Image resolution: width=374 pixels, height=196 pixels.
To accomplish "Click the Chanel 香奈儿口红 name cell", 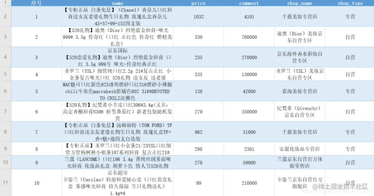I will (118, 17).
